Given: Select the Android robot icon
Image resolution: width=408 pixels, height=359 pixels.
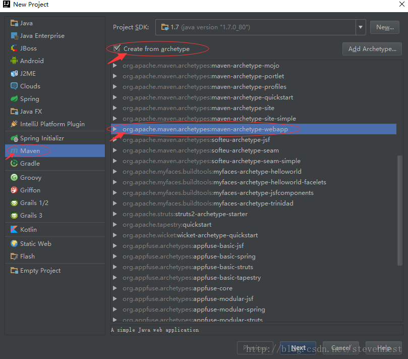Looking at the screenshot, I should coord(14,61).
